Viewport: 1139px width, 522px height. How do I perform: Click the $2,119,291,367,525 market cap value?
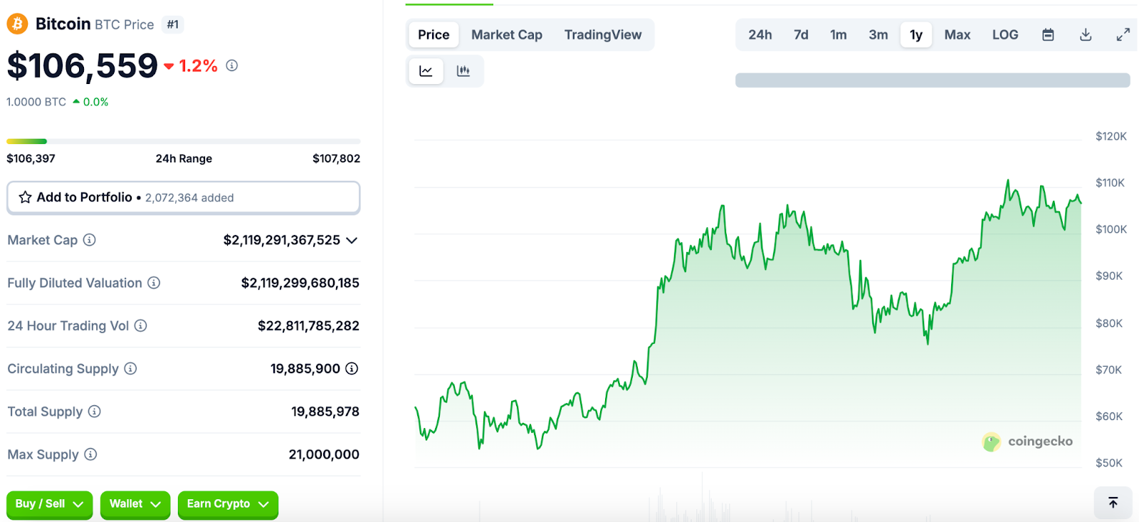(282, 240)
